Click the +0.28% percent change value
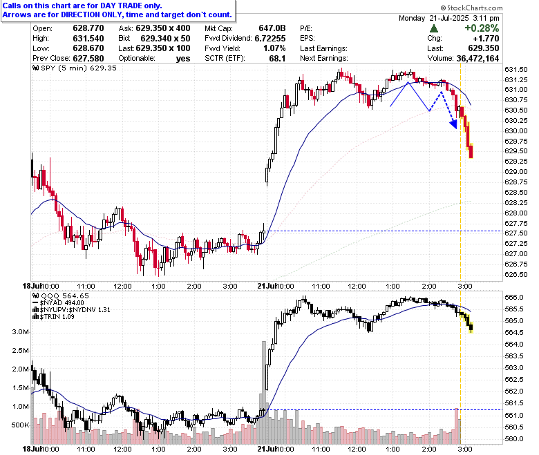 coord(482,28)
